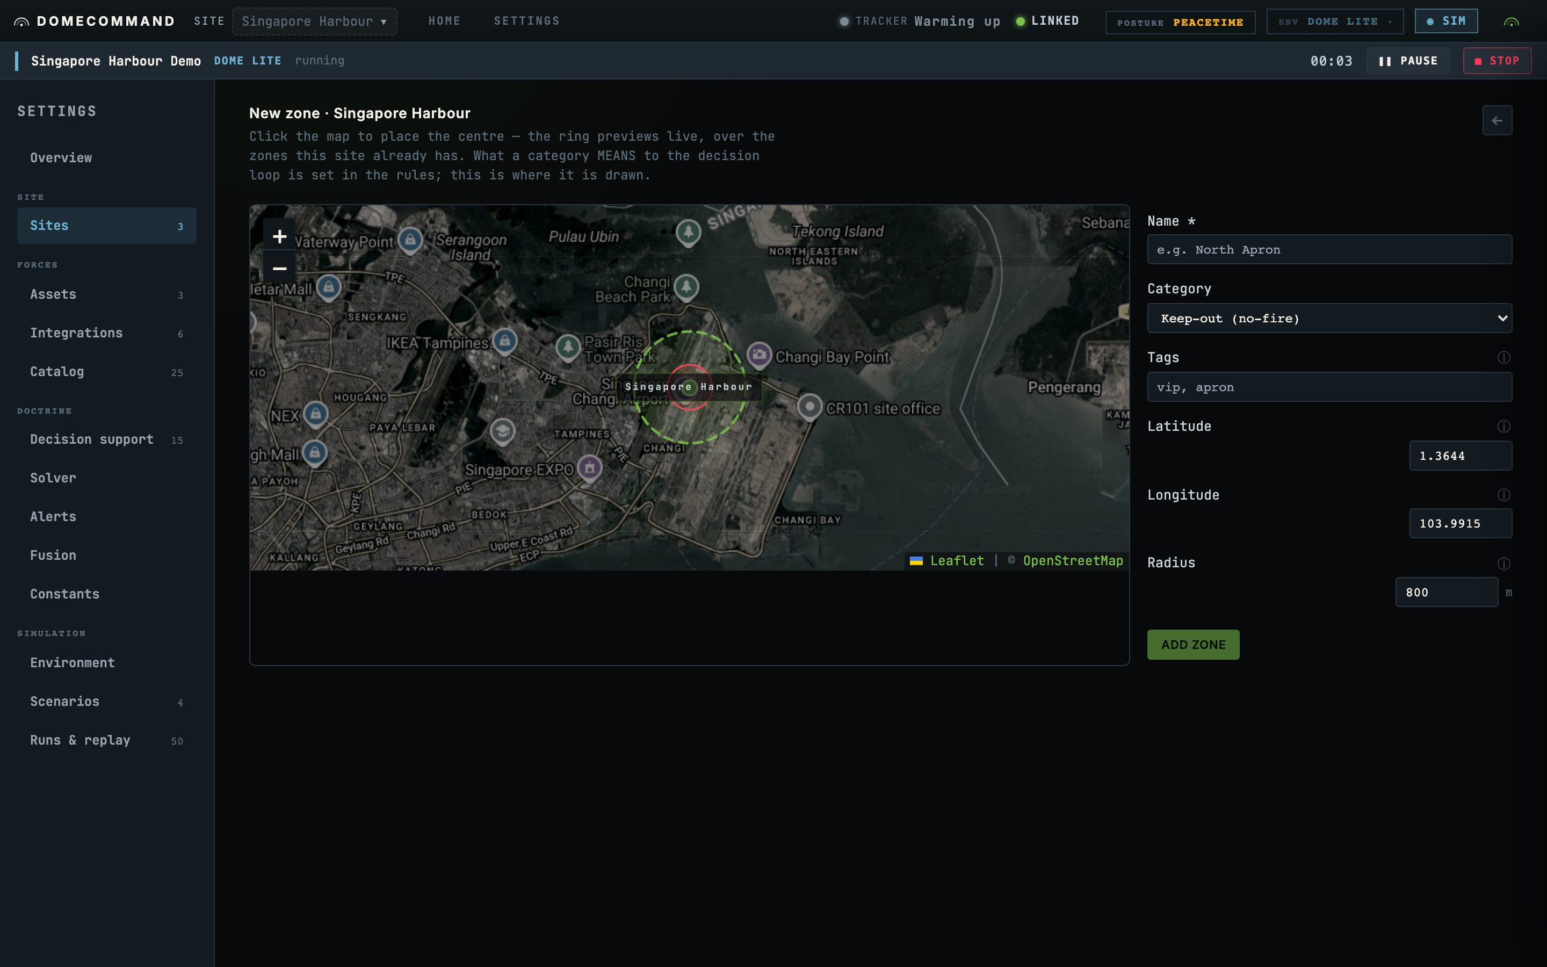Open Assets in the sidebar

point(107,295)
